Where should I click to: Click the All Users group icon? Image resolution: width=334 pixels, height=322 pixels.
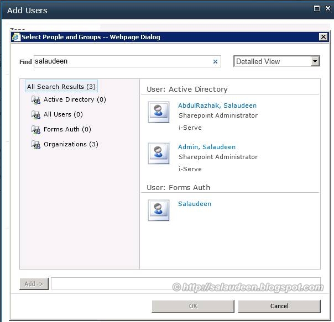(x=36, y=115)
